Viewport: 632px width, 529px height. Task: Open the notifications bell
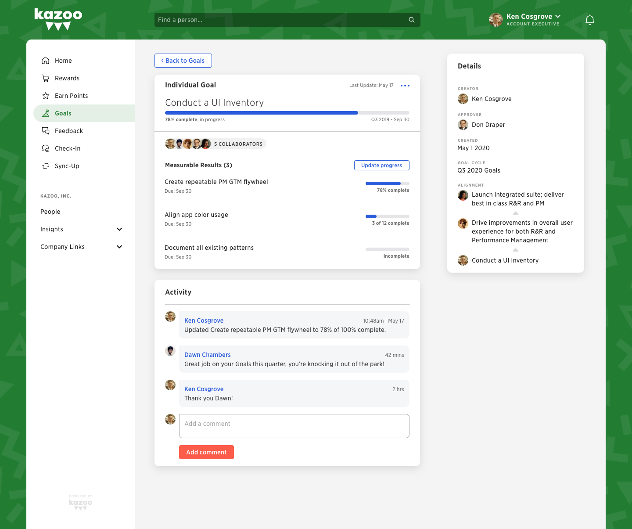(590, 20)
